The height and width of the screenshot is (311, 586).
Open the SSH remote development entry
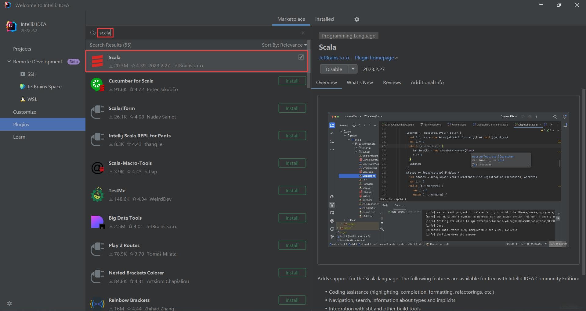32,74
